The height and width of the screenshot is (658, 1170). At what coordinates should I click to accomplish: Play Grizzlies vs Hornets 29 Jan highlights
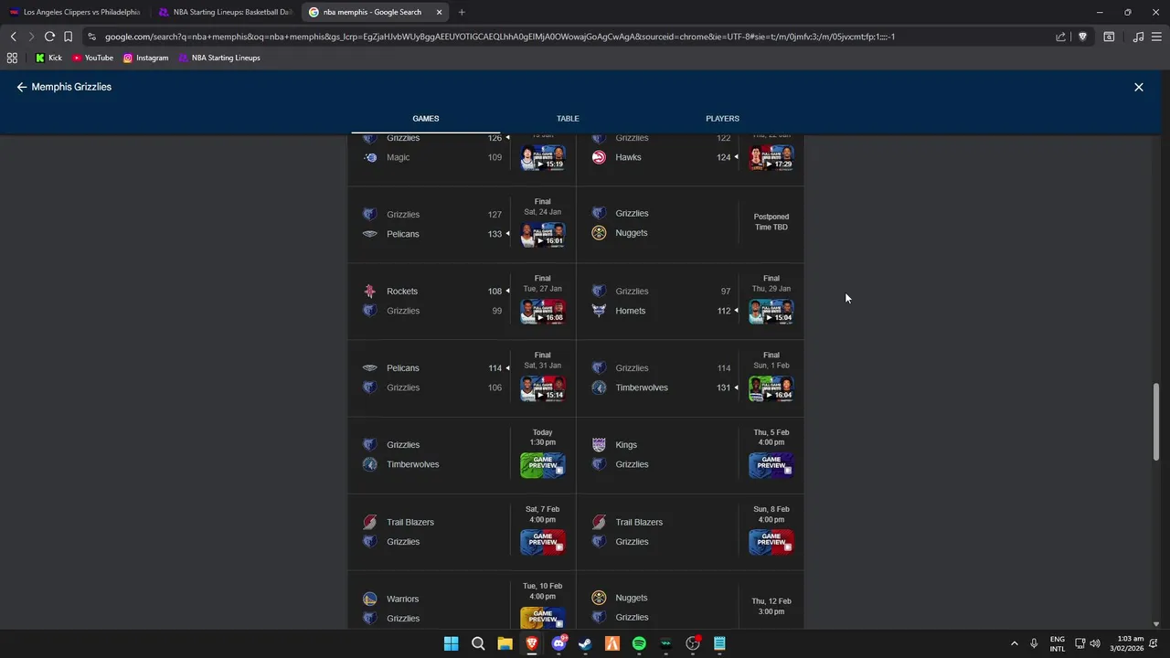771,311
